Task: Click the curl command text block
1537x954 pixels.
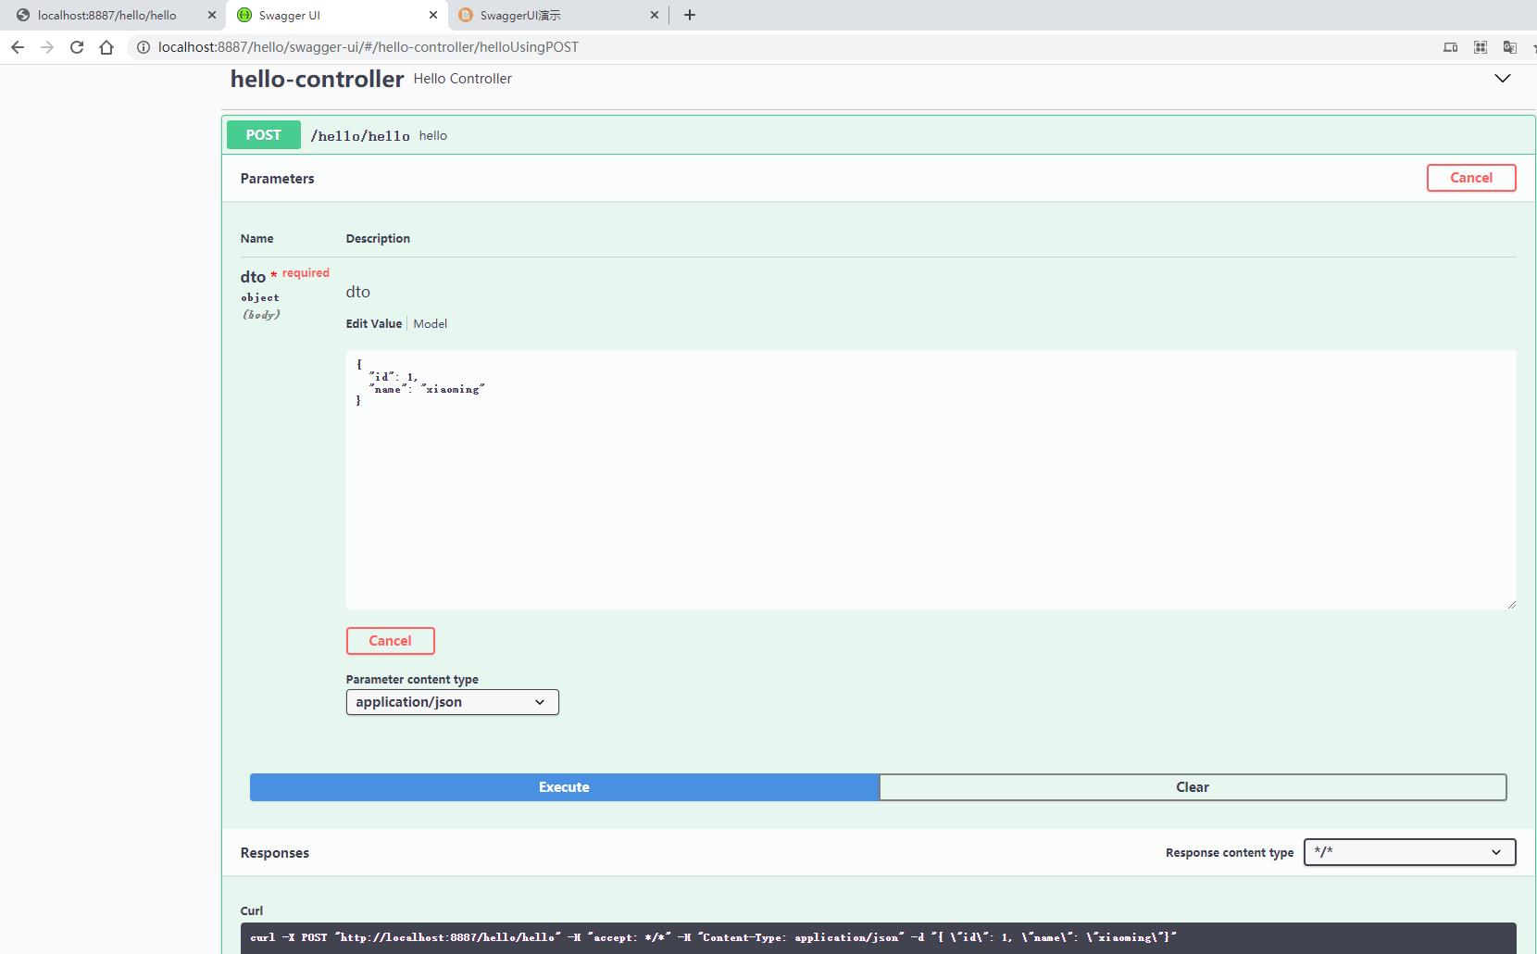Action: [x=878, y=937]
